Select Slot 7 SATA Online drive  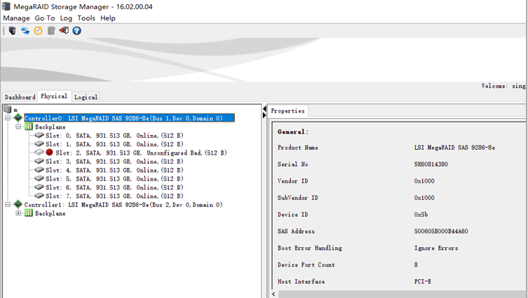tap(114, 196)
